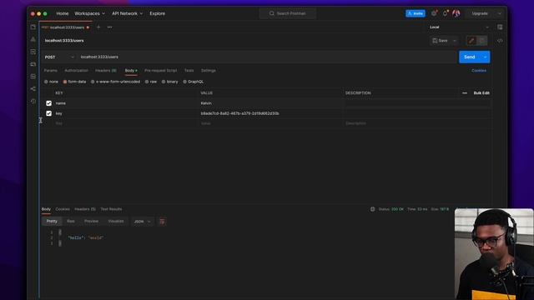Image resolution: width=534 pixels, height=300 pixels.
Task: Click the Kelvin value cell
Action: tap(270, 103)
